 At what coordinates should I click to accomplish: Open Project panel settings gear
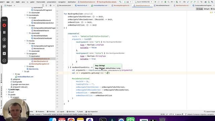pyautogui.click(x=50, y=5)
